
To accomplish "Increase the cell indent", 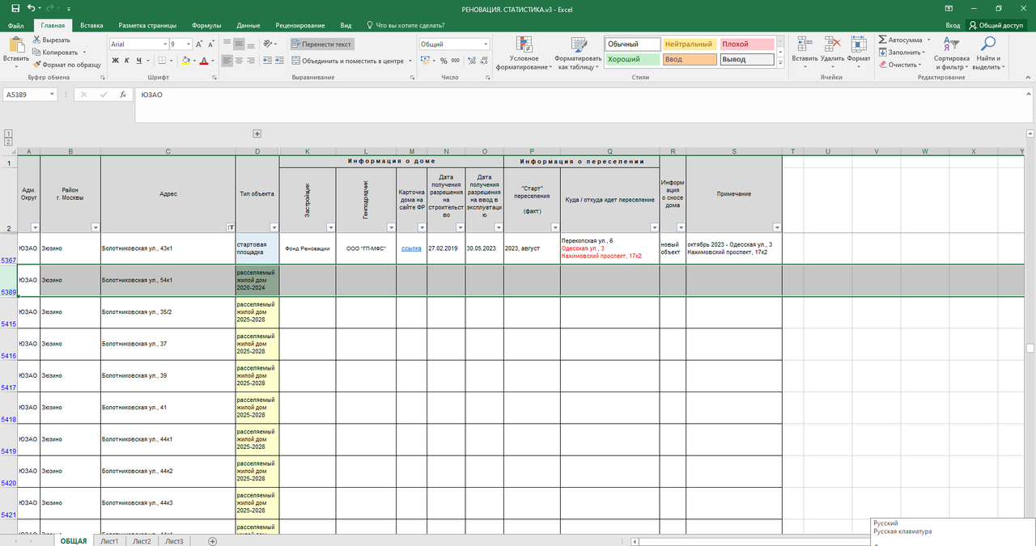I will click(x=280, y=61).
